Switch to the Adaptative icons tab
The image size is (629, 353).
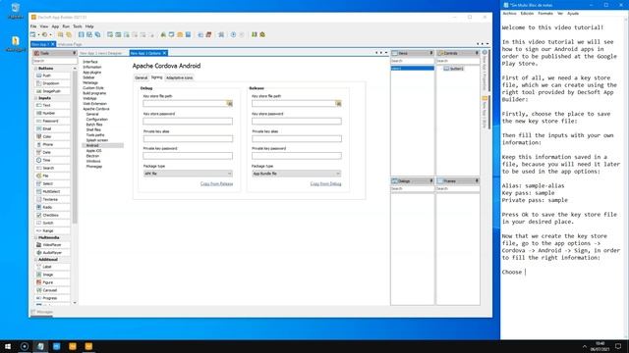click(x=179, y=78)
